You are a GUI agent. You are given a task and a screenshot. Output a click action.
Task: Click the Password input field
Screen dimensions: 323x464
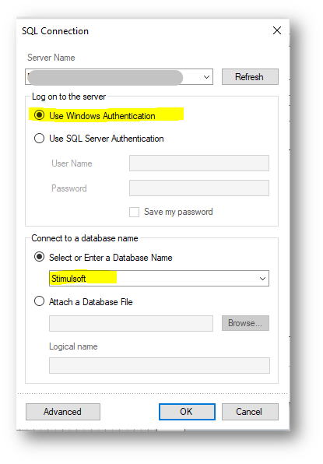point(199,188)
